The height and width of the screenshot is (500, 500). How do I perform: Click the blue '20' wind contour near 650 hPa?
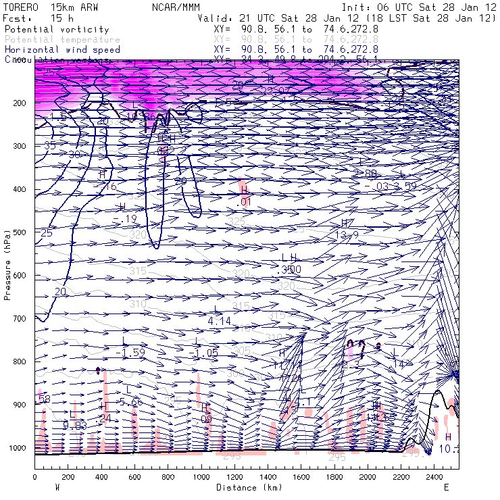(61, 291)
